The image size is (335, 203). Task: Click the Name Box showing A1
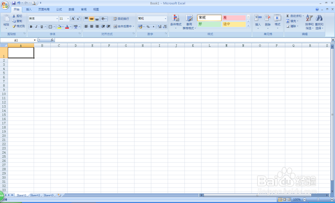pyautogui.click(x=17, y=40)
